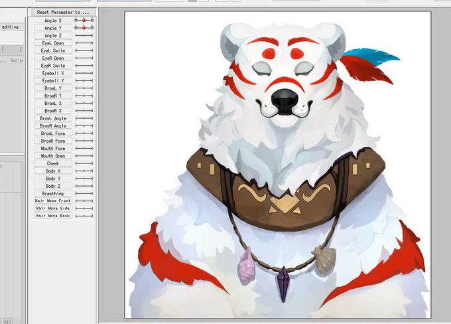The image size is (451, 324).
Task: Click the move down arrow icon
Action: click(19, 49)
